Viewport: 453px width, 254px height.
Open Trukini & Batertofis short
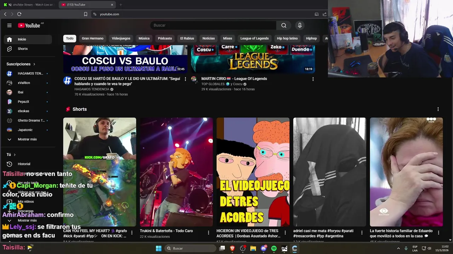pyautogui.click(x=176, y=172)
